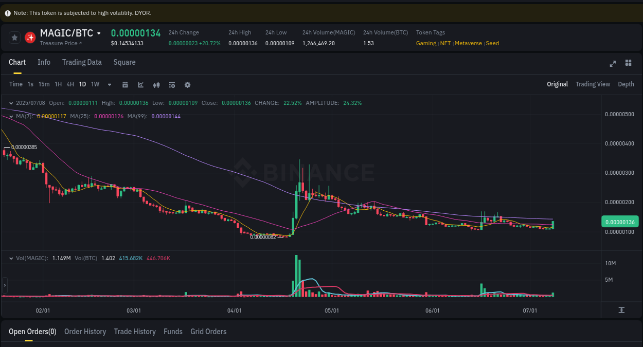Switch chart mode to Original
This screenshot has width=643, height=347.
pos(557,84)
